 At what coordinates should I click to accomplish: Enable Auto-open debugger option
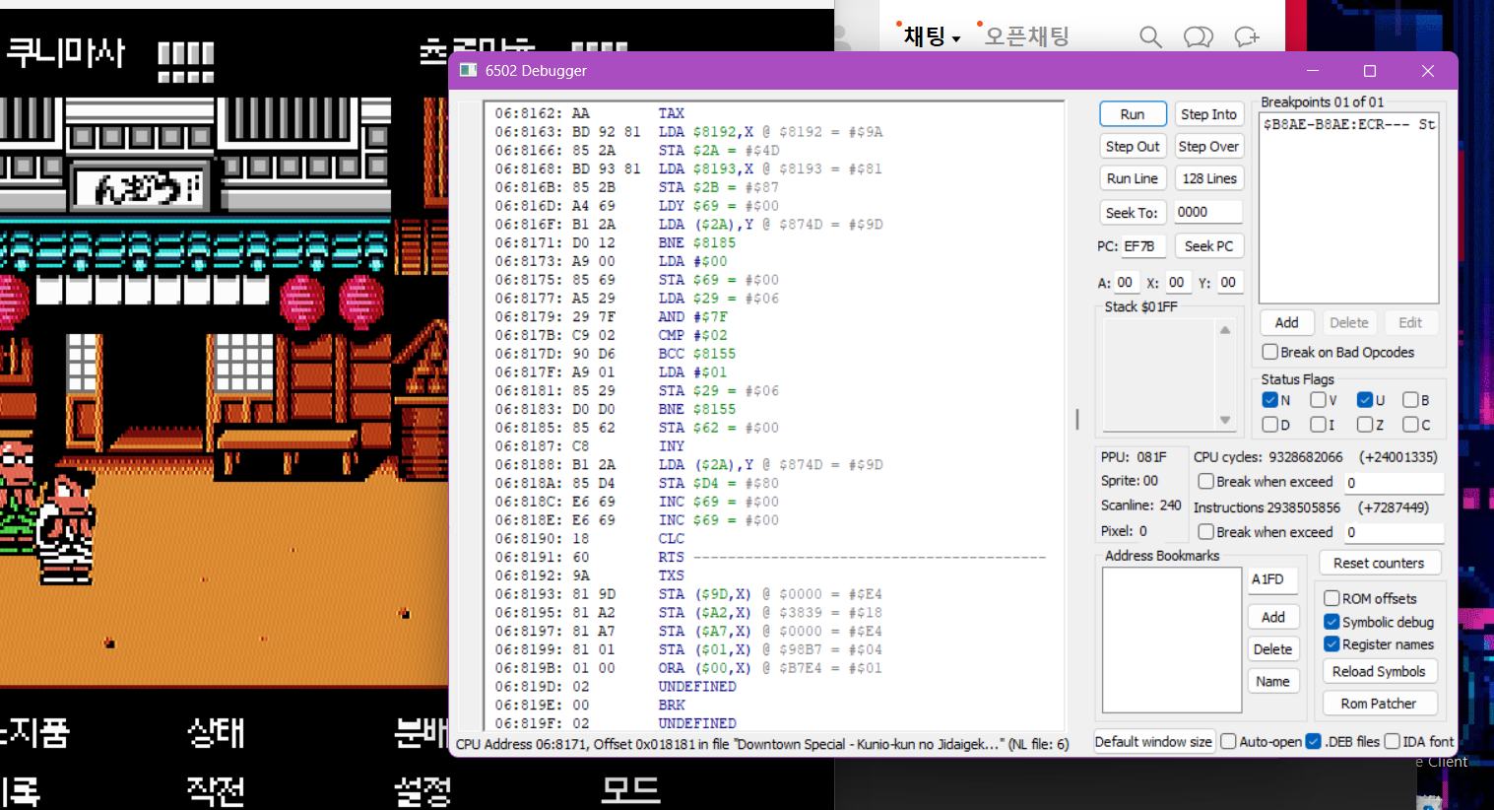click(x=1228, y=741)
